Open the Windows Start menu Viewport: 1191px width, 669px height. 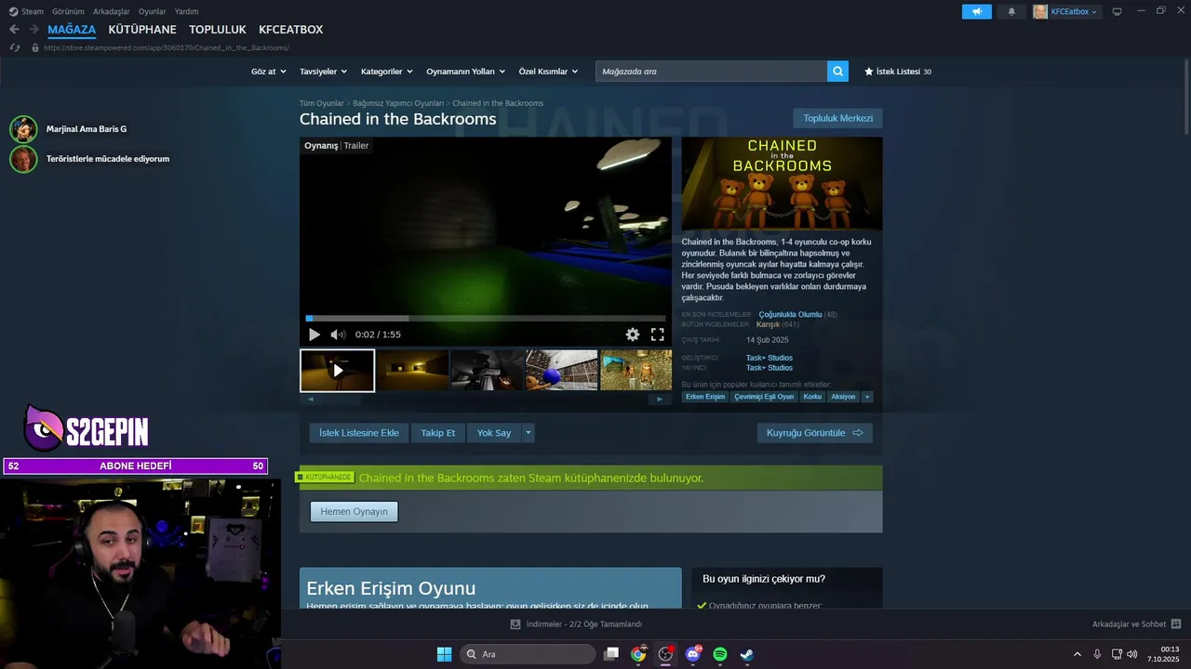(x=444, y=654)
